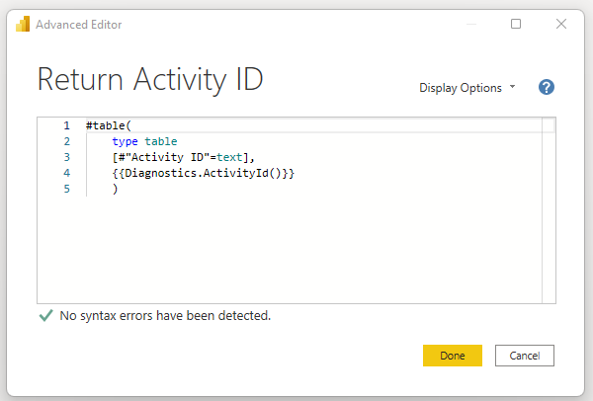Select line number 2 in the gutter
Image resolution: width=593 pixels, height=401 pixels.
pyautogui.click(x=67, y=141)
